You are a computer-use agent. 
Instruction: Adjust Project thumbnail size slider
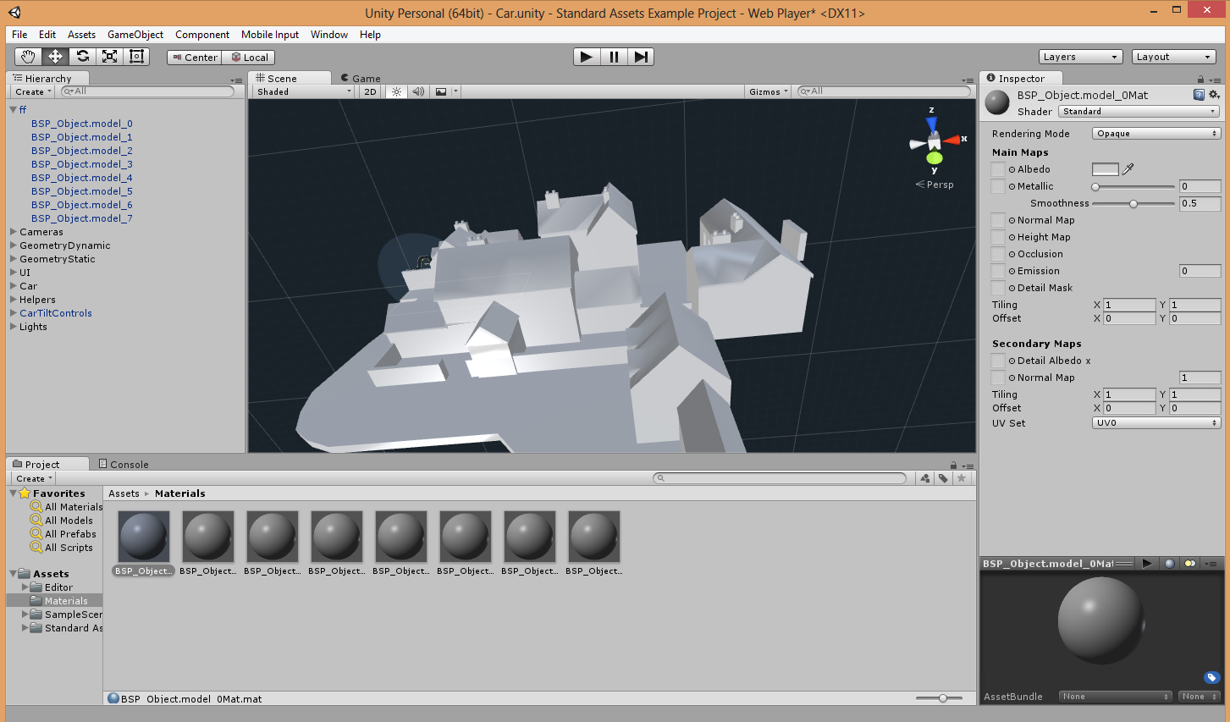(939, 698)
